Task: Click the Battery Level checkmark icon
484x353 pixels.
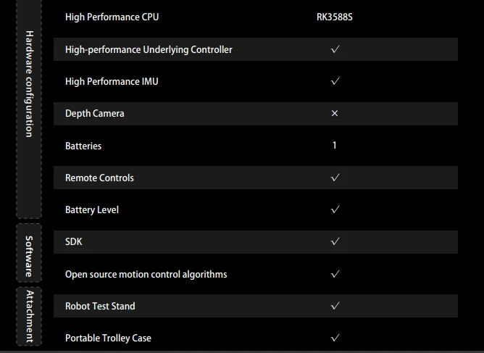Action: pyautogui.click(x=335, y=209)
